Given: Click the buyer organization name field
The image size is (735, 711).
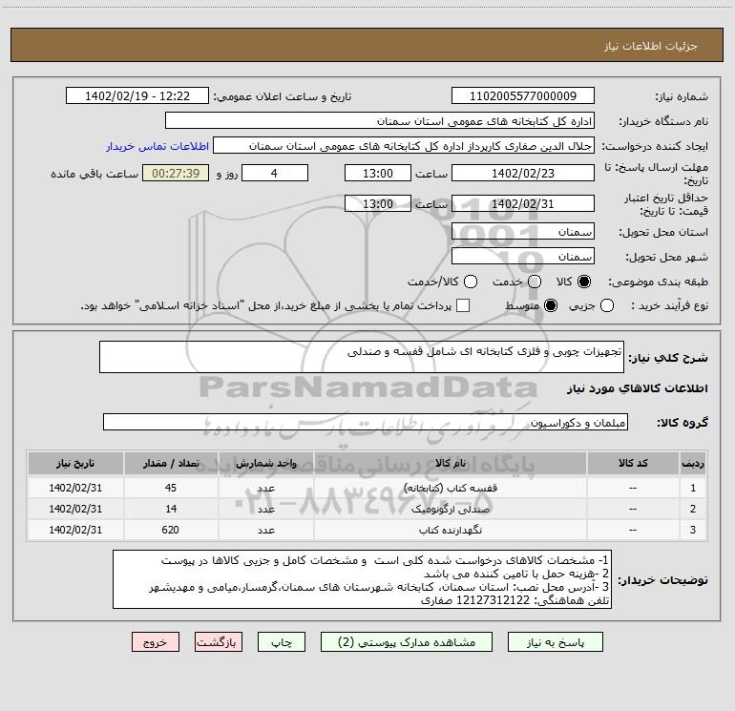Looking at the screenshot, I should coord(380,121).
